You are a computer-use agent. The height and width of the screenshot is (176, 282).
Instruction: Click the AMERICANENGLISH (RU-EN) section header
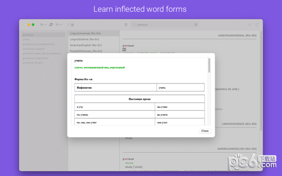tap(237, 149)
